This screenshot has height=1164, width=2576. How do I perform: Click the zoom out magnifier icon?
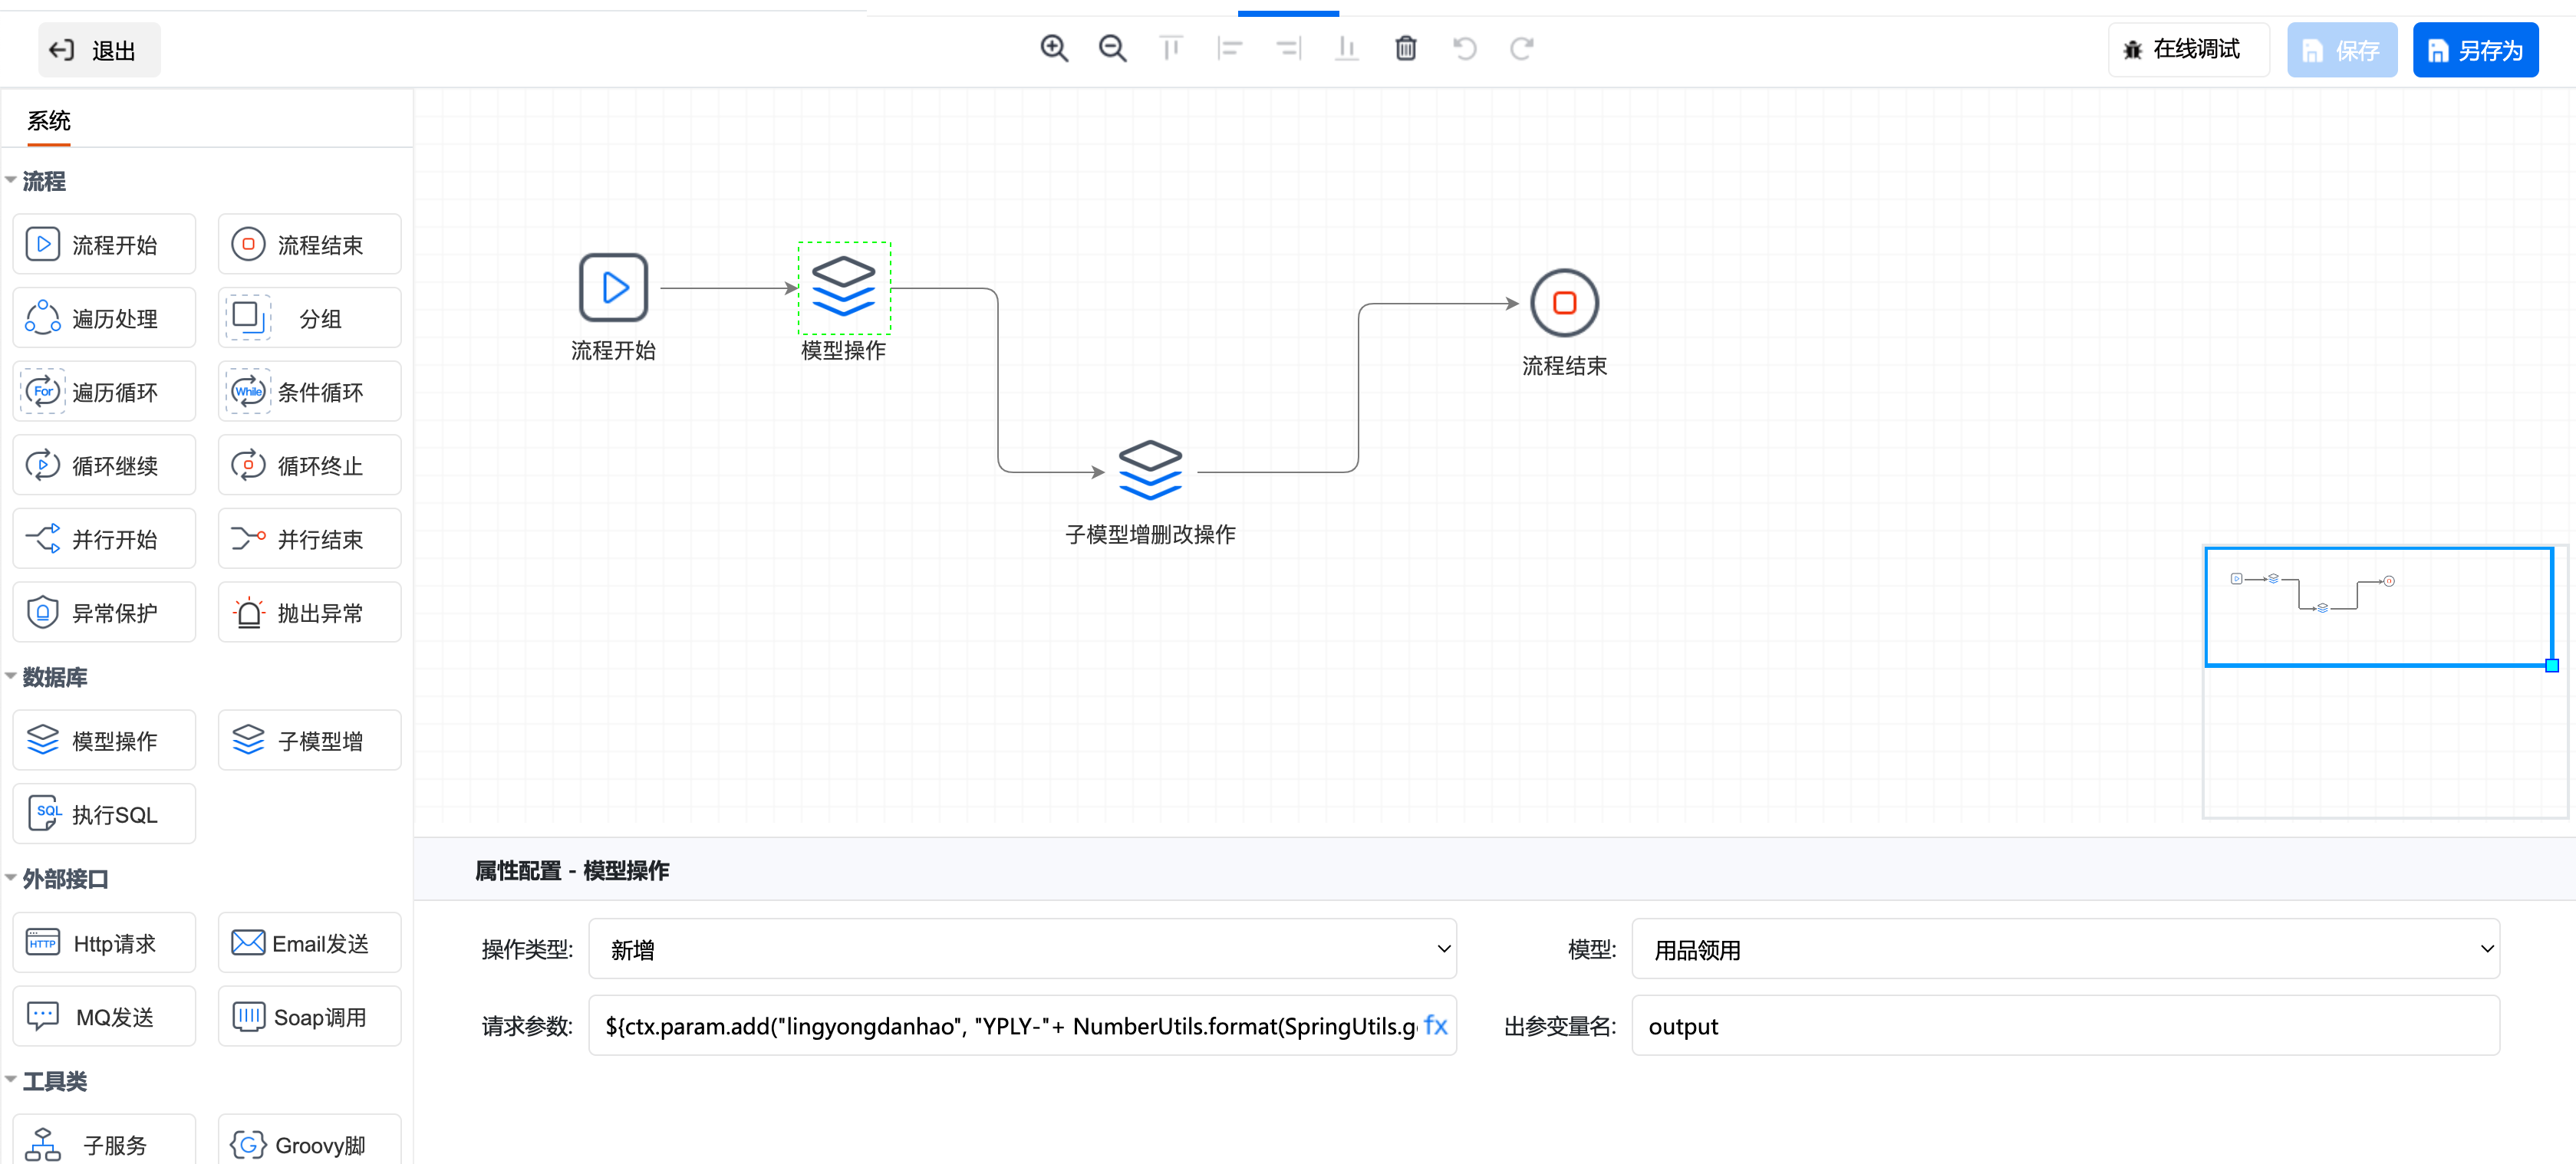pos(1112,48)
